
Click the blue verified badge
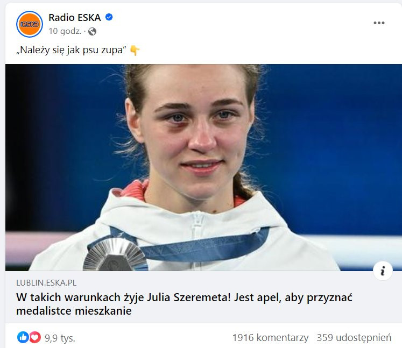click(109, 17)
